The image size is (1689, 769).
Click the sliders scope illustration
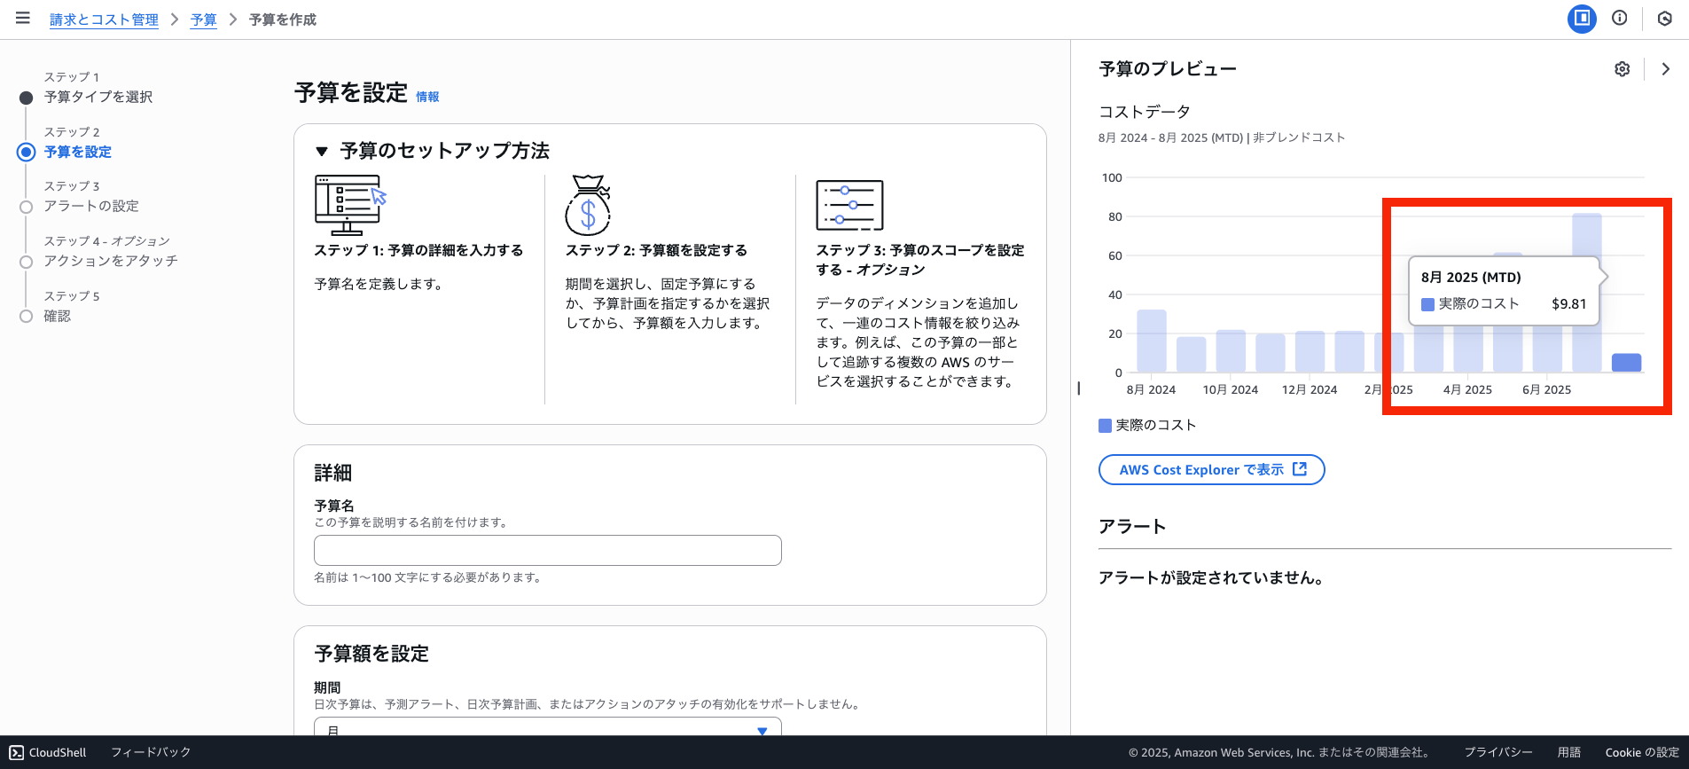[849, 205]
